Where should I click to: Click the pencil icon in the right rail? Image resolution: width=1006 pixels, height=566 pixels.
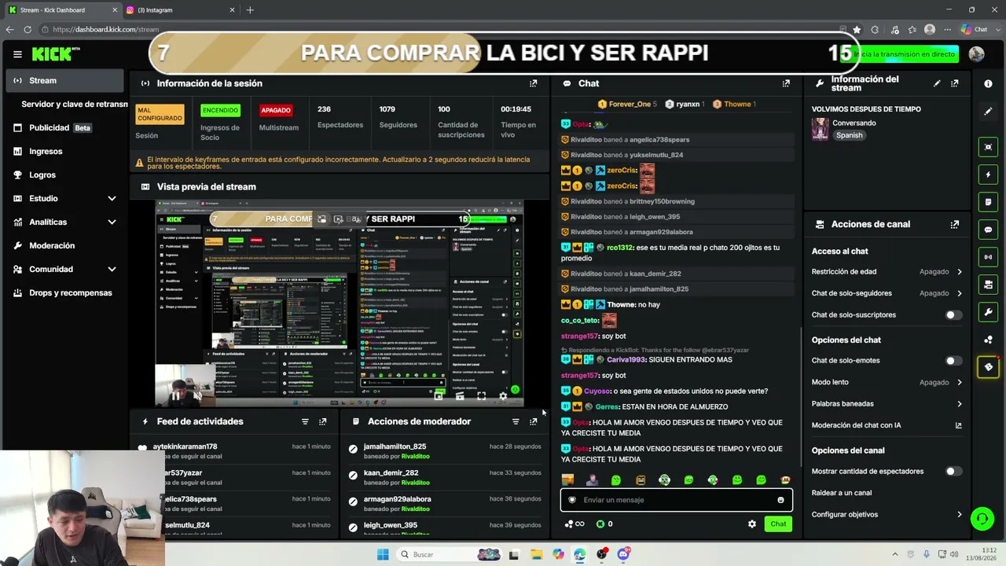[989, 112]
